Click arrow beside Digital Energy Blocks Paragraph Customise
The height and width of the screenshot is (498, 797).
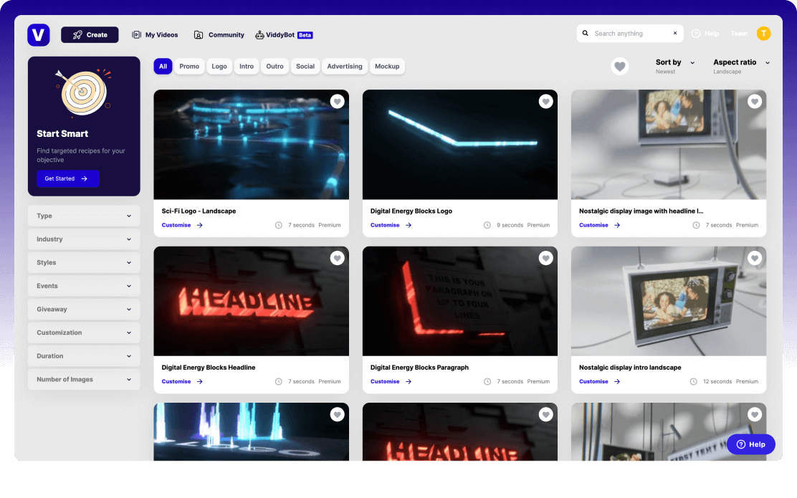pyautogui.click(x=409, y=382)
